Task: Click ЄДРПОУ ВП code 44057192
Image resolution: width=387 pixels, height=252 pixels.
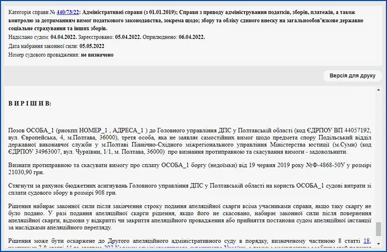Action: click(358, 130)
